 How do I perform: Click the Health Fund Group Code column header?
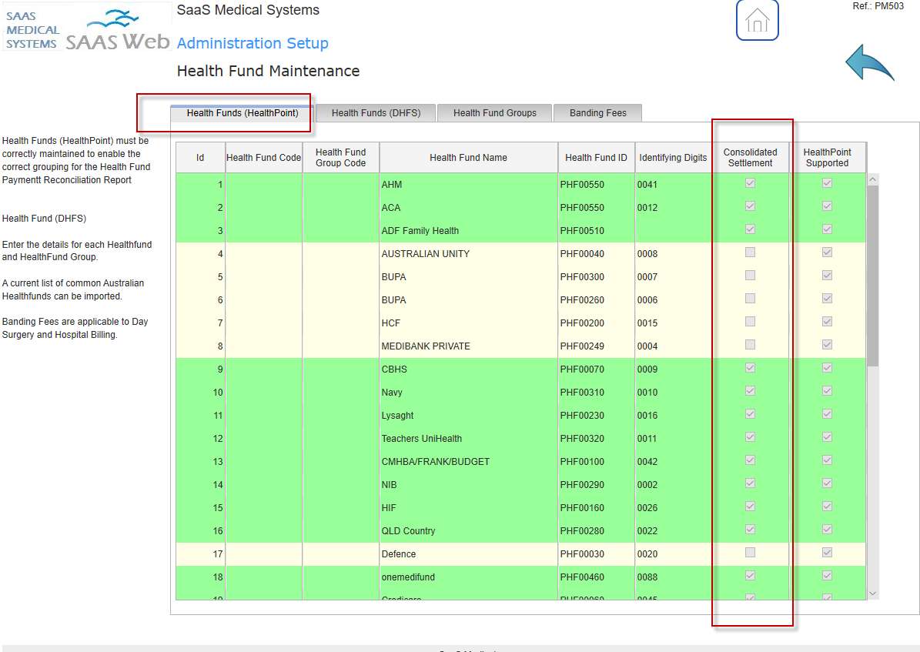pos(340,157)
